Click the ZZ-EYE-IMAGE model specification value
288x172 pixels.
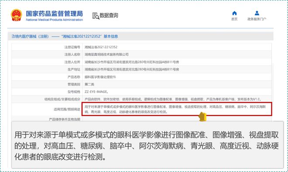96,92
